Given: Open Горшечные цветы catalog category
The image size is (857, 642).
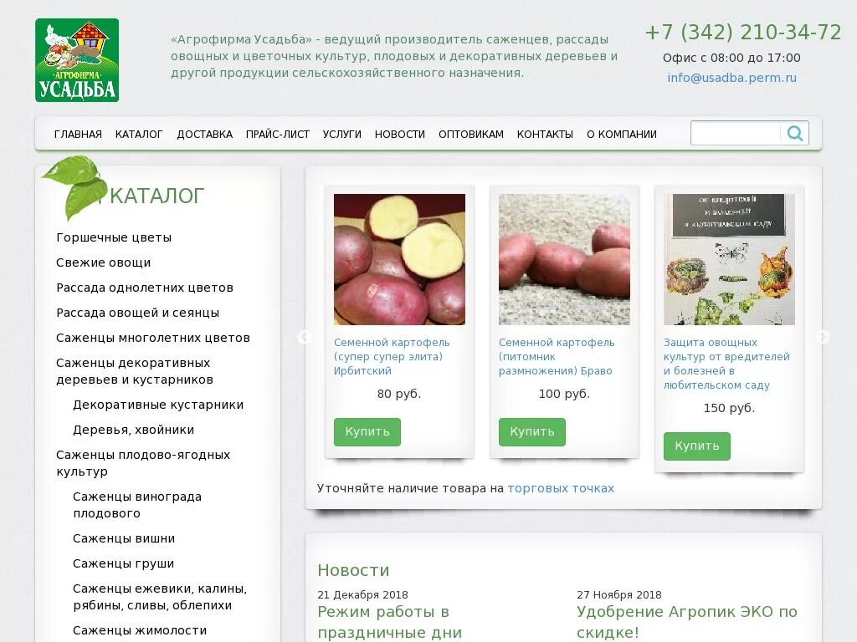Looking at the screenshot, I should [114, 237].
